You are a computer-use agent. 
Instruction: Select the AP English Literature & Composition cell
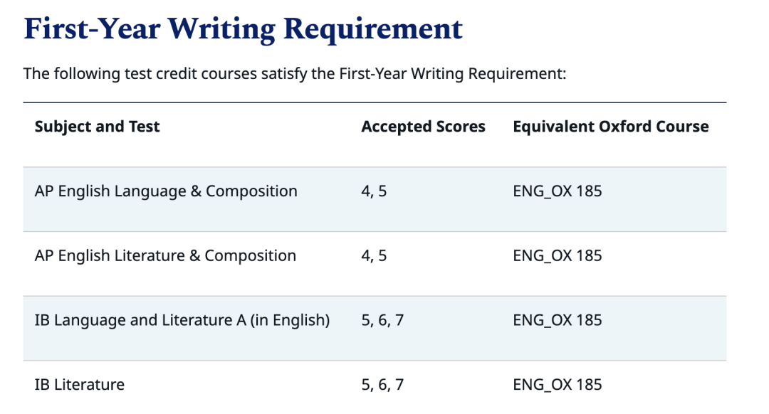point(165,256)
